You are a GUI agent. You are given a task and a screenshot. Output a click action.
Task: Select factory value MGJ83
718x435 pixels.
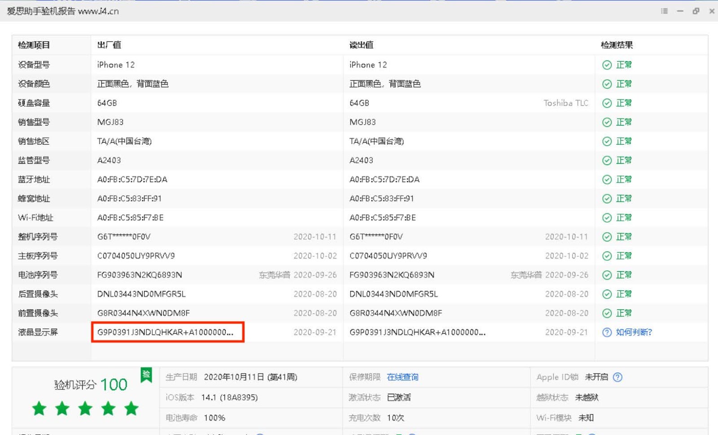[110, 122]
